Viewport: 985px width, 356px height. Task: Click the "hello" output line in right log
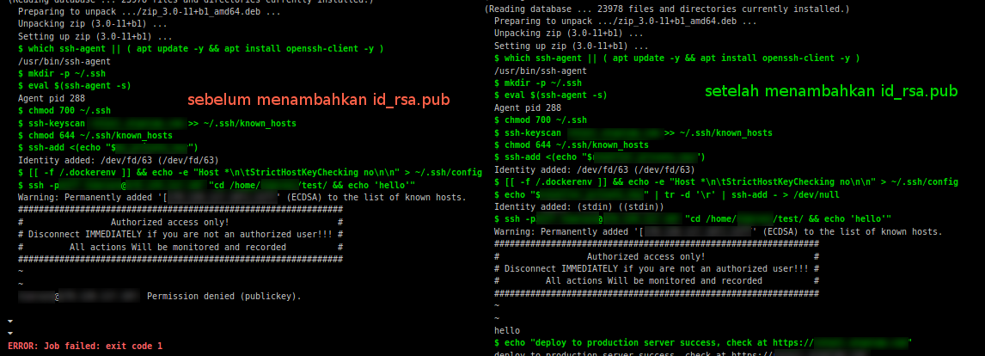tap(506, 330)
